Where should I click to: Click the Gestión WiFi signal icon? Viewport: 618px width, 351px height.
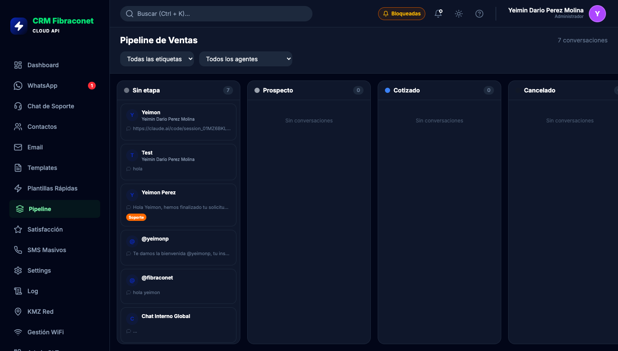tap(18, 332)
